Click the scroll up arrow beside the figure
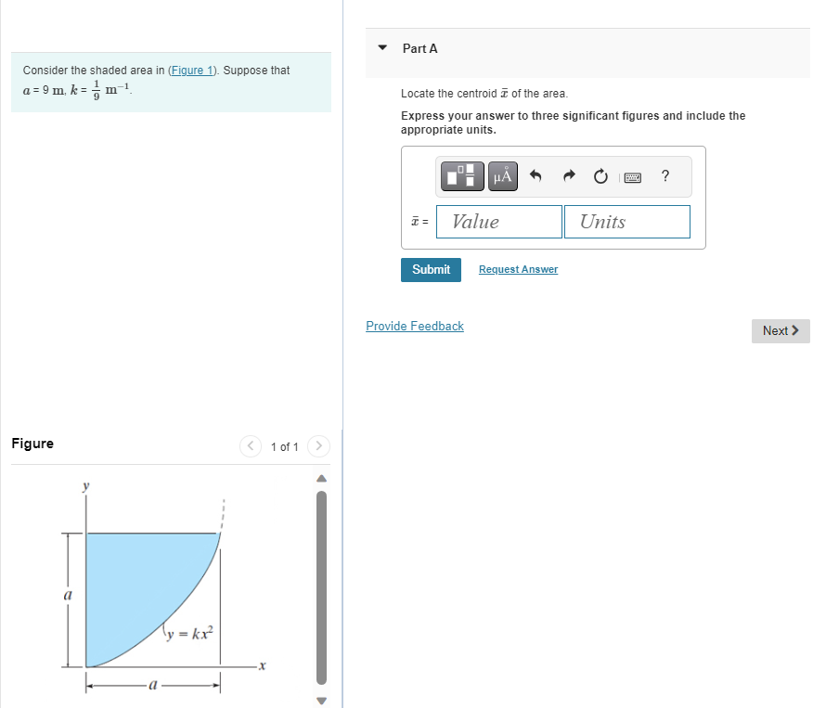This screenshot has height=708, width=813. point(321,478)
